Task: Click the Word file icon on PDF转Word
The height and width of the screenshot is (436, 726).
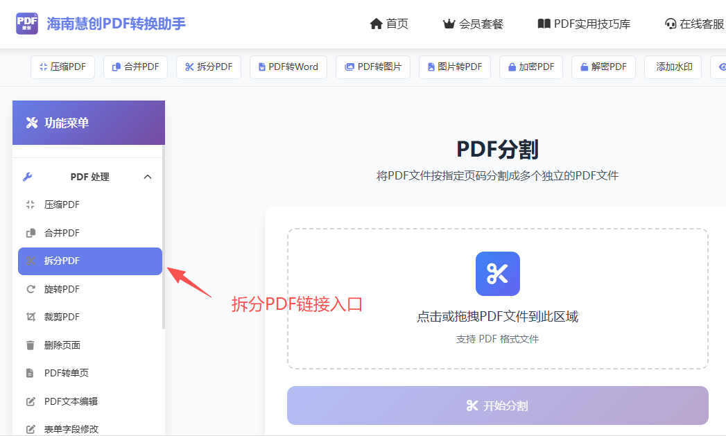Action: [262, 67]
